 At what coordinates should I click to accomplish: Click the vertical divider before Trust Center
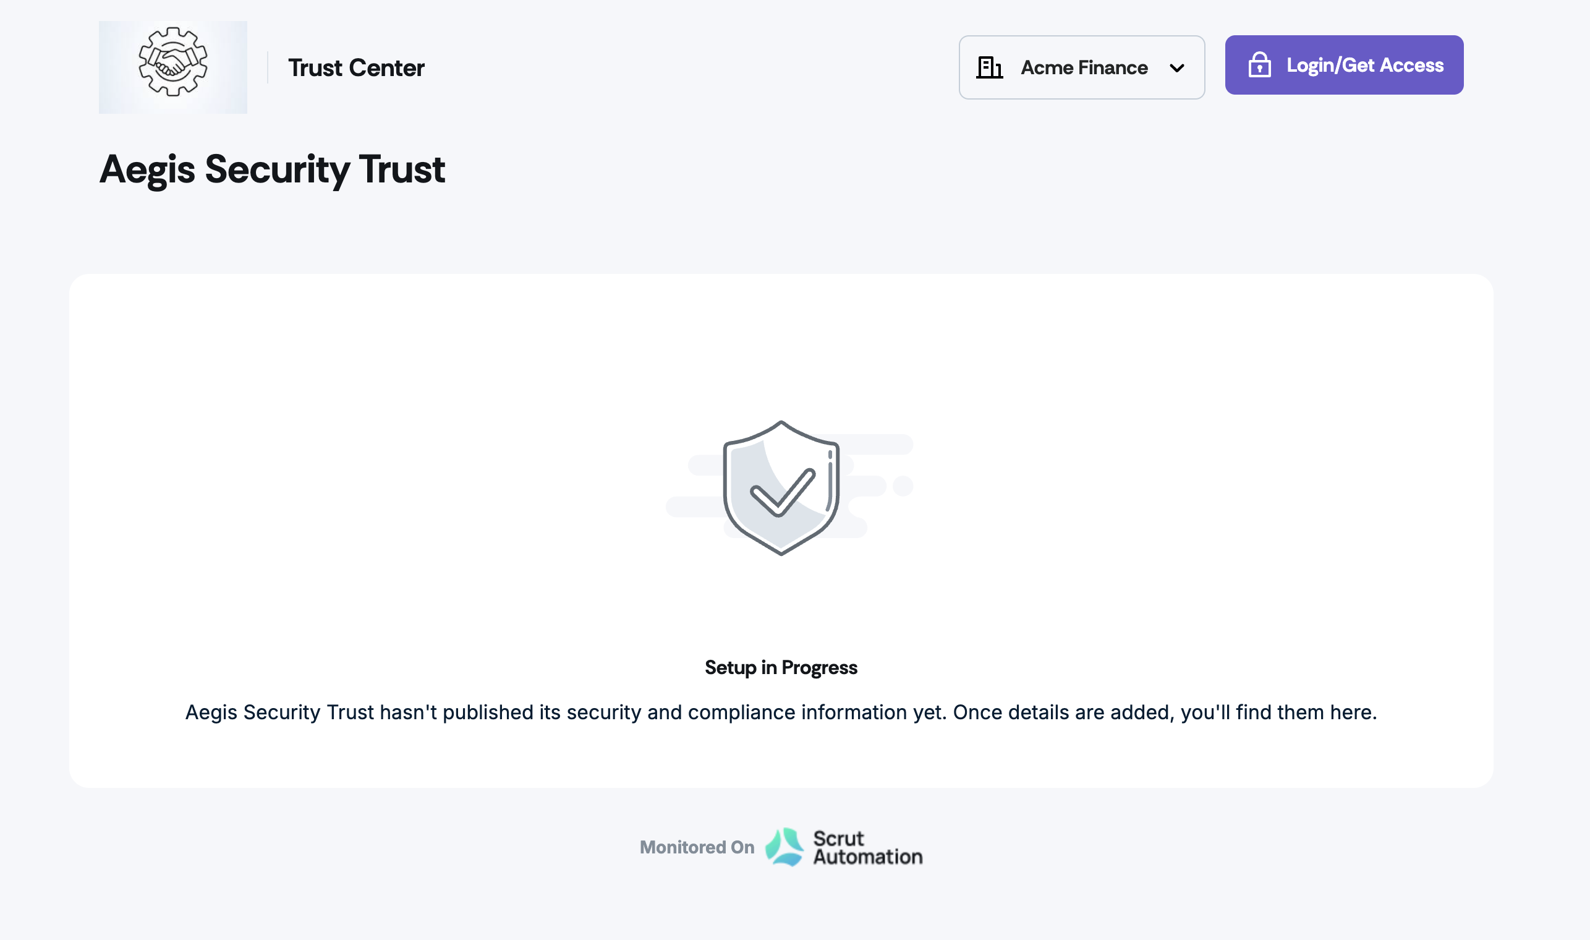coord(268,68)
